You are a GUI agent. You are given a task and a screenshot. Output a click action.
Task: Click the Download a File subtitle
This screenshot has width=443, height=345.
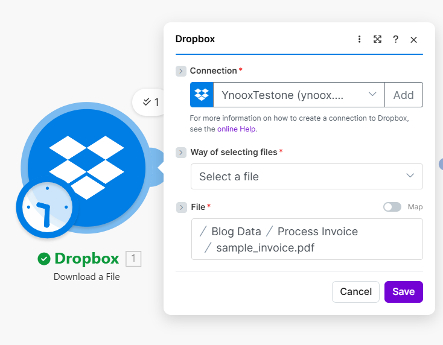(87, 277)
